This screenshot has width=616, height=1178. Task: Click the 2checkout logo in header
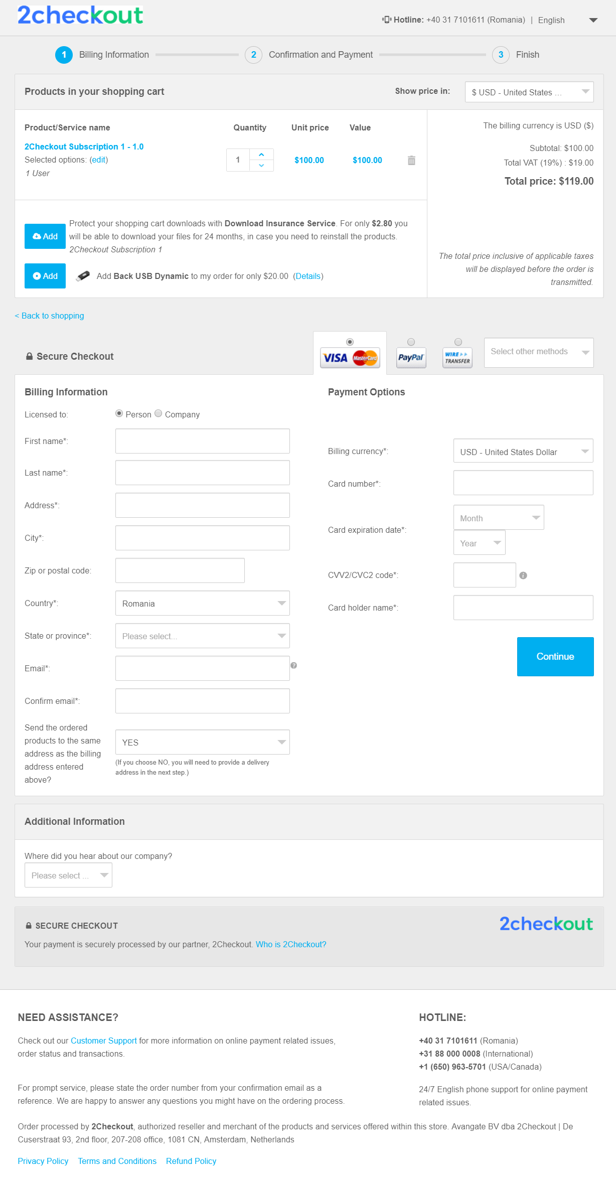click(80, 15)
